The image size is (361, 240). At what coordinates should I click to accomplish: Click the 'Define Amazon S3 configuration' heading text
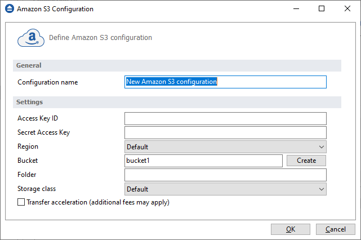tap(100, 38)
